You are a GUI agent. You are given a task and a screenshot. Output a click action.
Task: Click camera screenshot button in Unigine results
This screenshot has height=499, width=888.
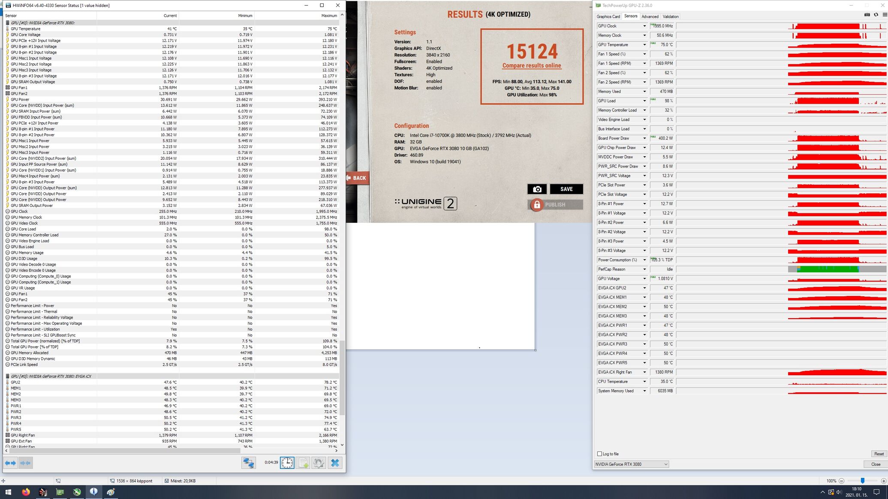[x=537, y=189]
